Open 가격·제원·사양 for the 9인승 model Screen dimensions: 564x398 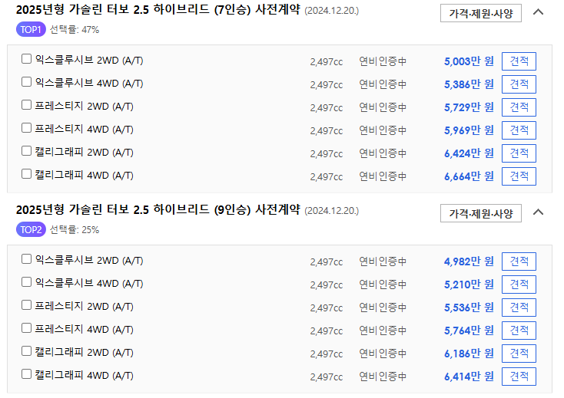pyautogui.click(x=481, y=213)
